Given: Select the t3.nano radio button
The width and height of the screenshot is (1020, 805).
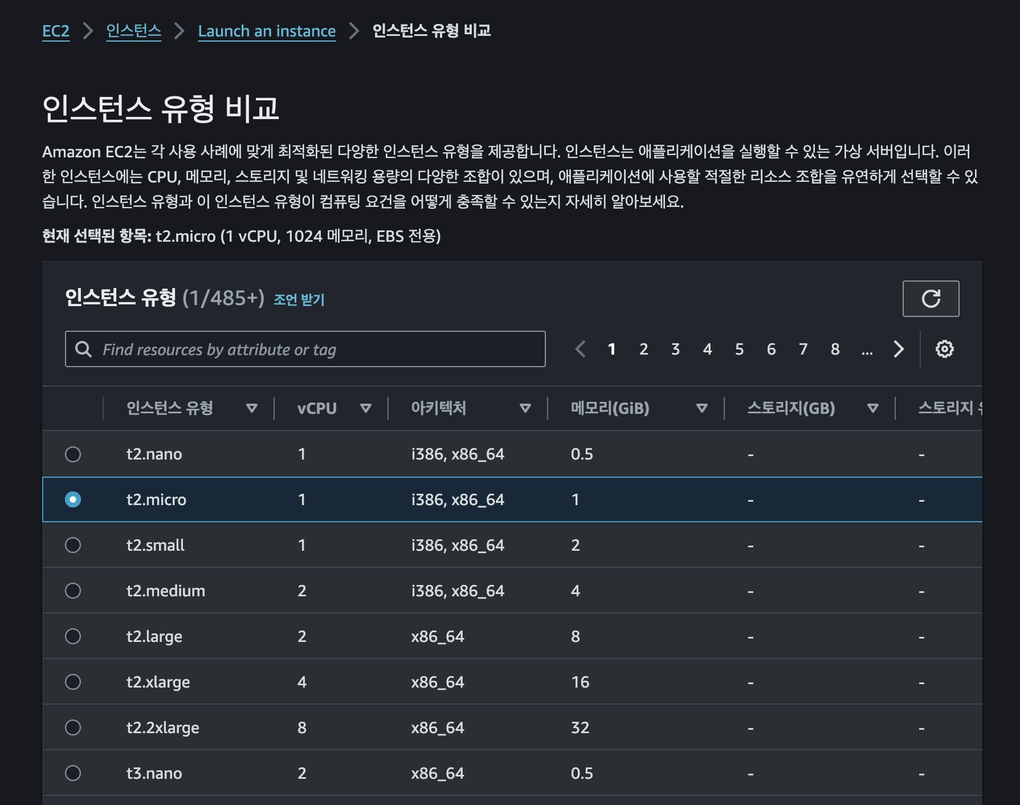Looking at the screenshot, I should coord(73,773).
